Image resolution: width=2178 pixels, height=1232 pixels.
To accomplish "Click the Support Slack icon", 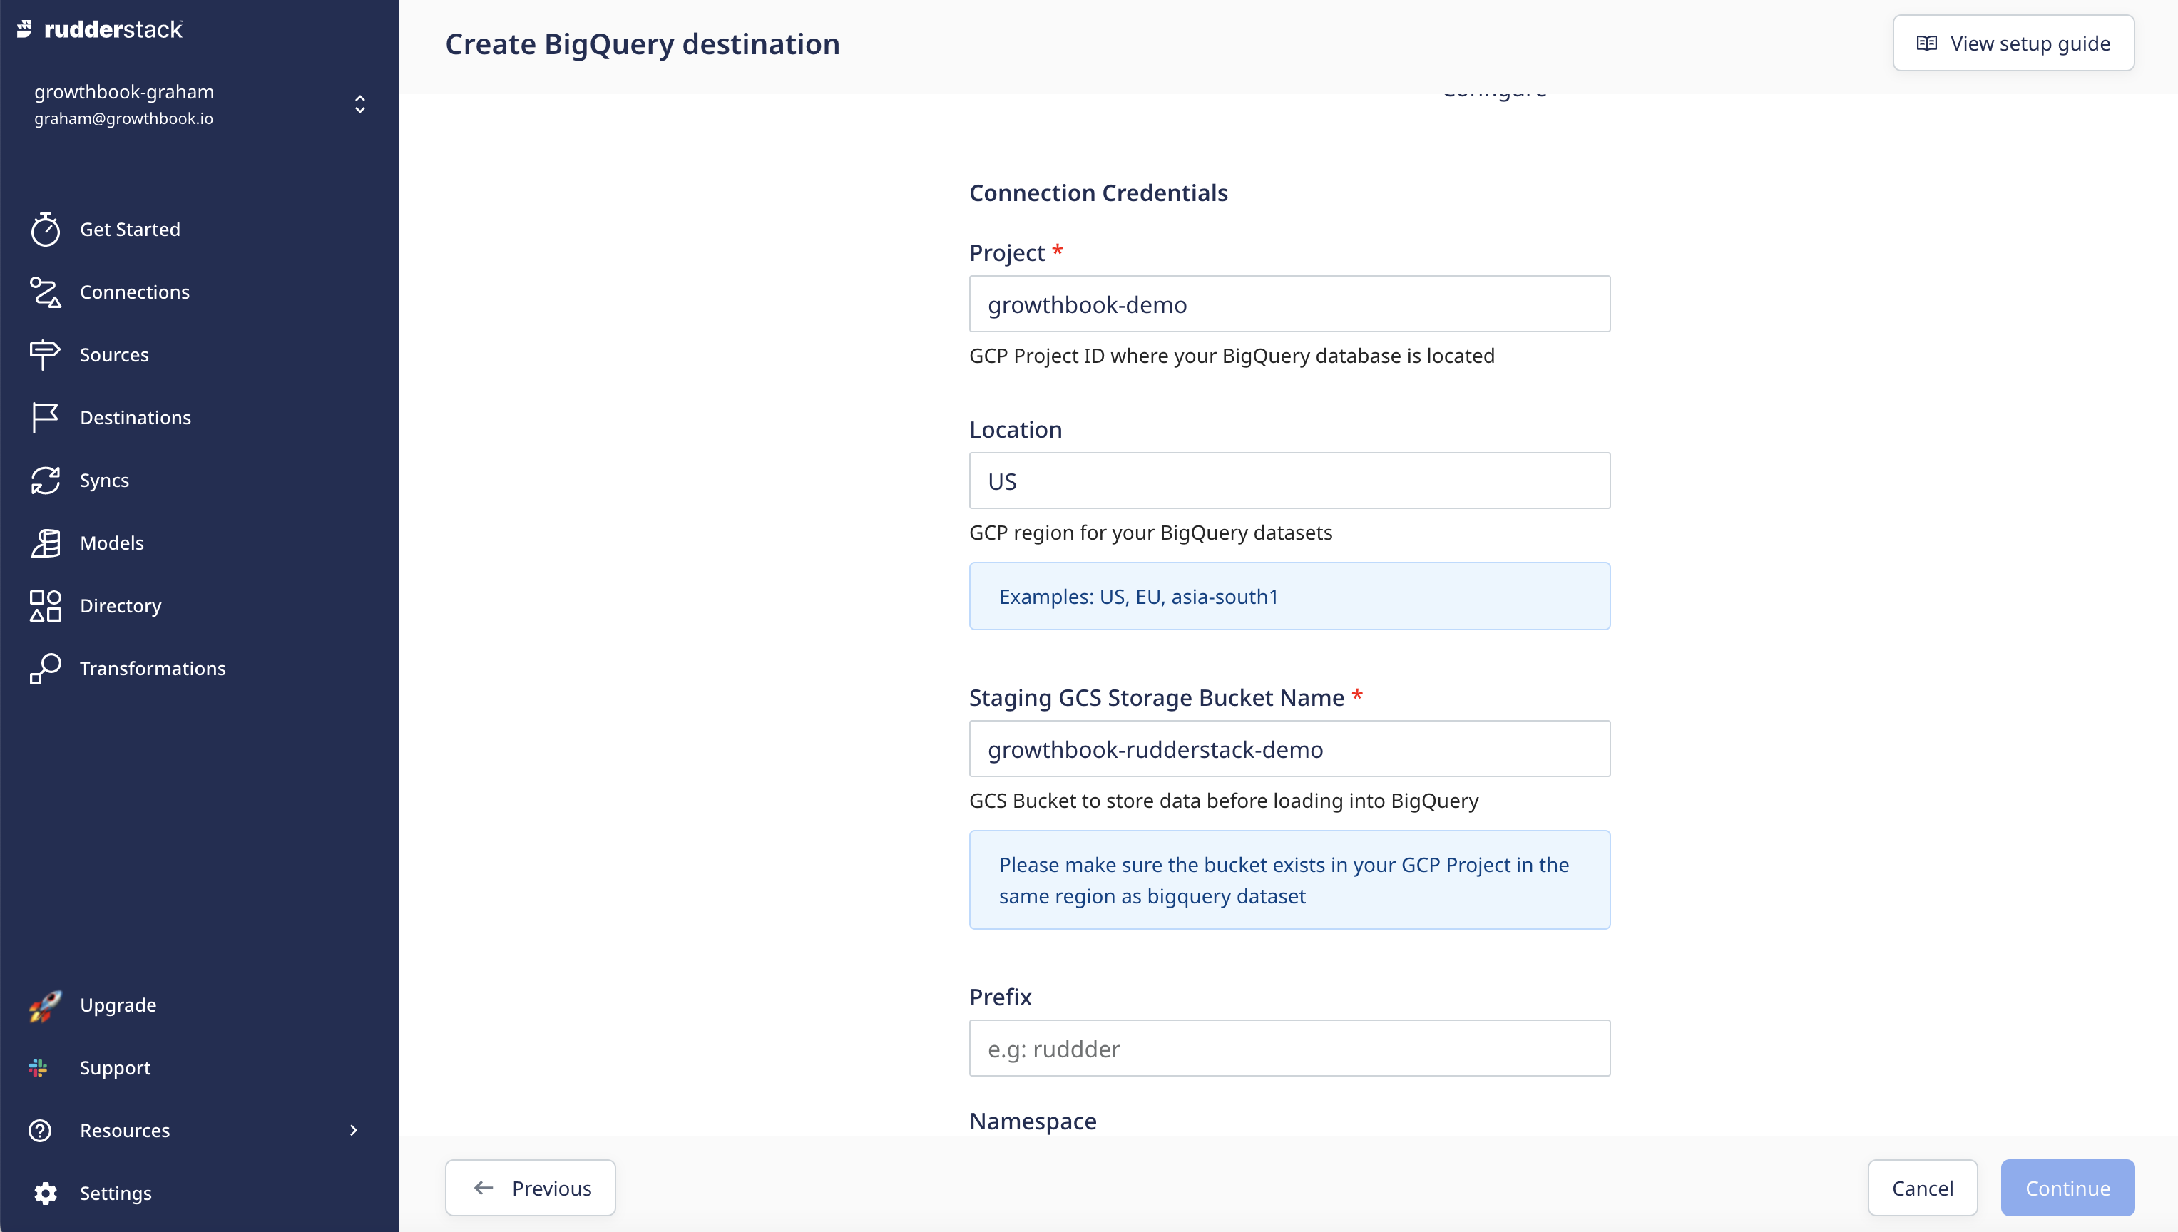I will [39, 1068].
